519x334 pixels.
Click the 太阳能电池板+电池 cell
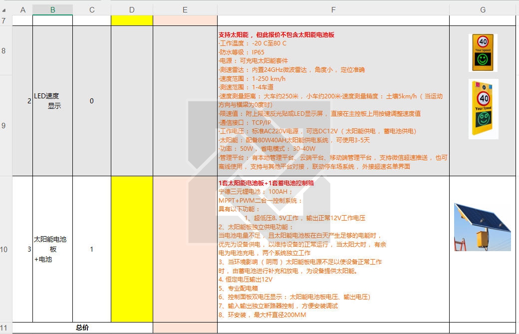coord(52,249)
